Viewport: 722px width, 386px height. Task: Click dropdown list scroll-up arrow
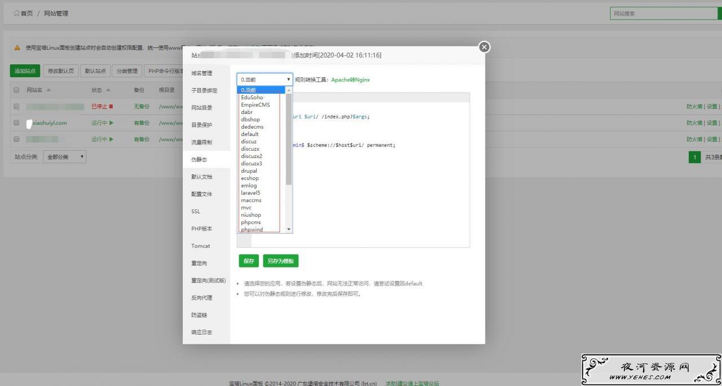click(289, 90)
